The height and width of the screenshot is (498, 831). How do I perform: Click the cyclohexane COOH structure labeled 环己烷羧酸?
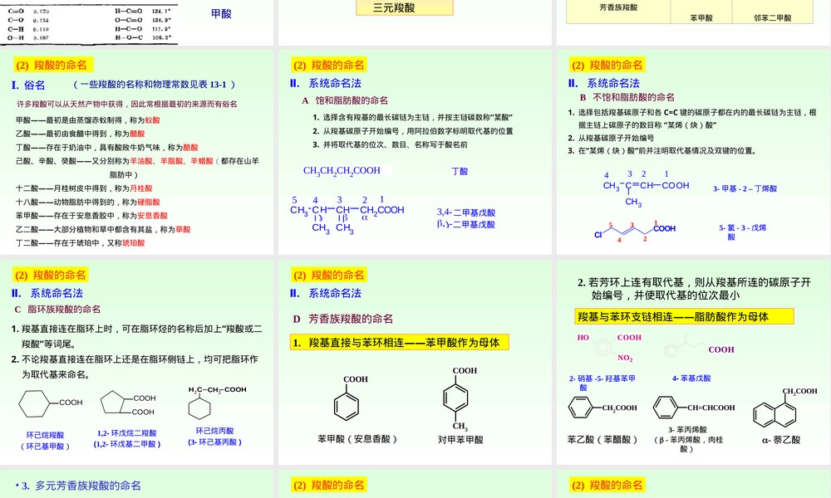[x=51, y=404]
